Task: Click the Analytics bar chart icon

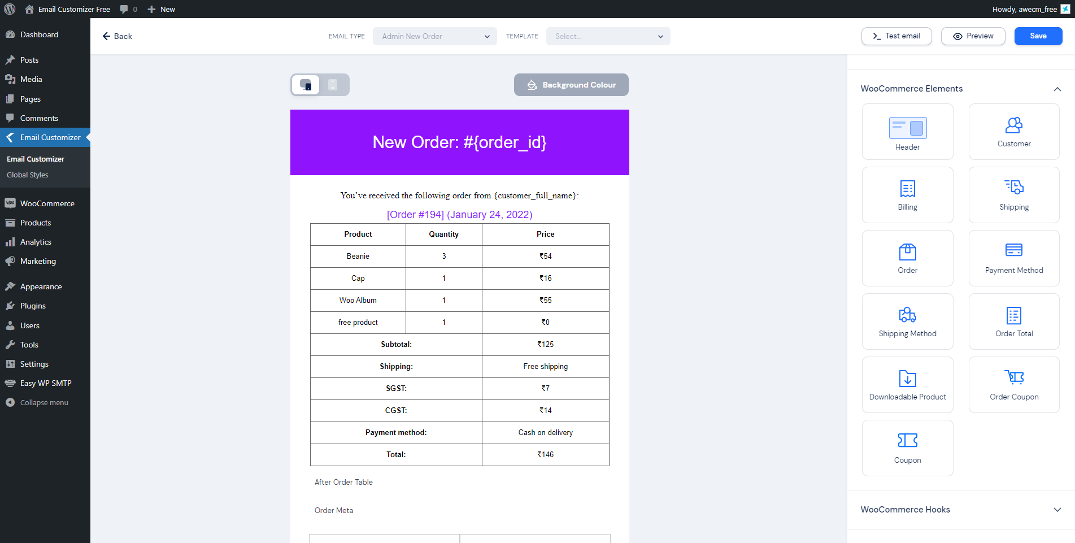Action: tap(10, 242)
